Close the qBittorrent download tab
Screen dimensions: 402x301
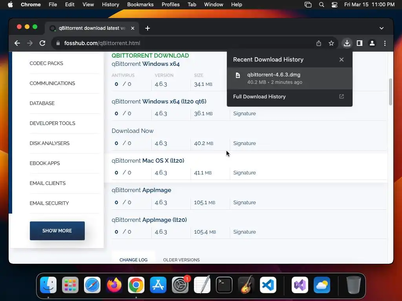pos(133,28)
